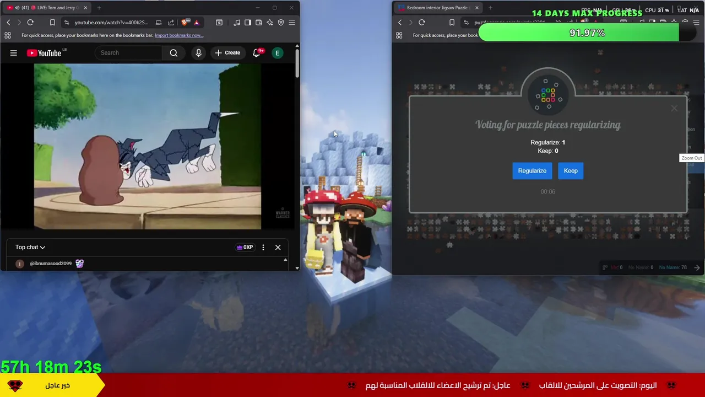Viewport: 705px width, 397px height.
Task: Toggle the browser sidebar panel icon
Action: (x=248, y=22)
